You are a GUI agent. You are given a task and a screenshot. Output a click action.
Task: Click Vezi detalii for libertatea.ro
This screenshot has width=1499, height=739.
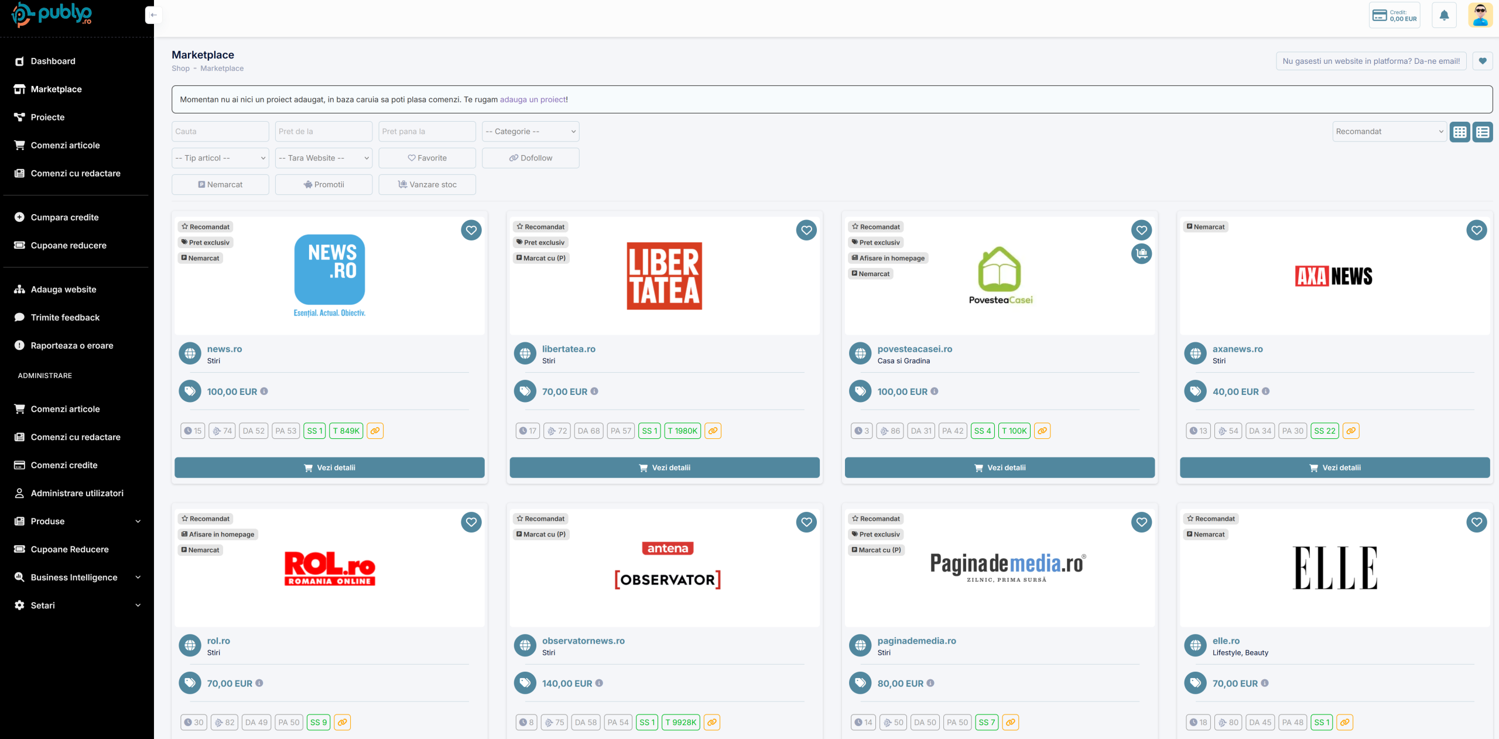click(x=664, y=468)
